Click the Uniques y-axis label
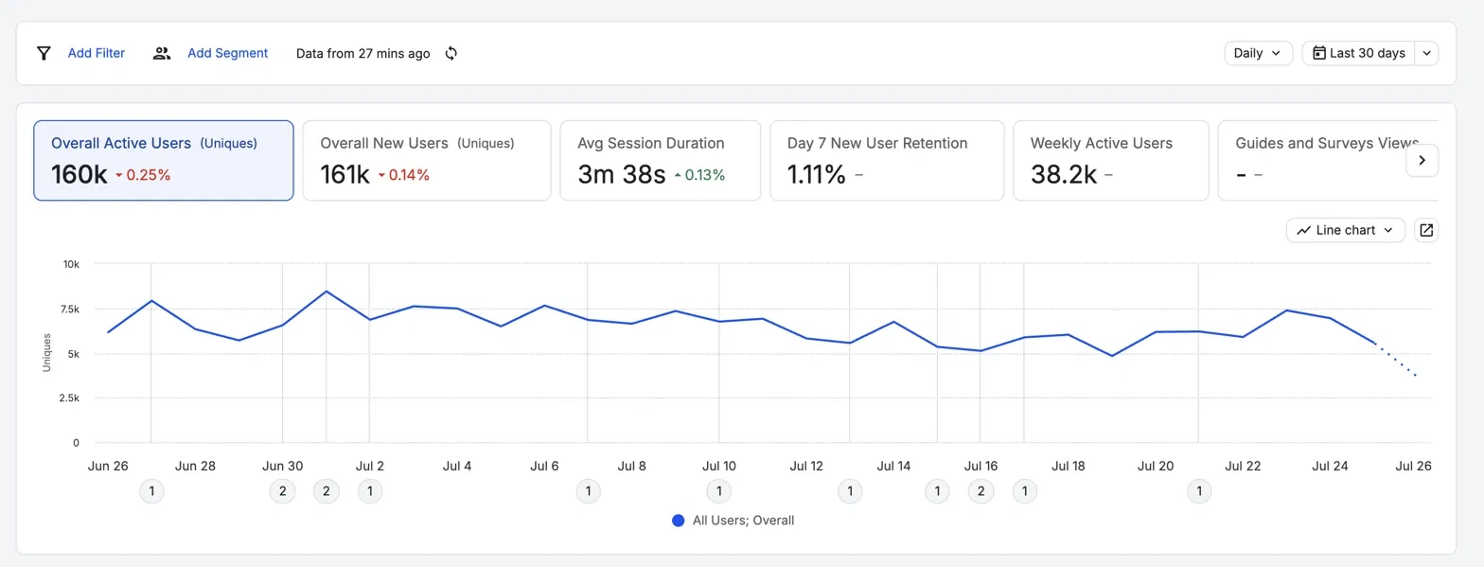This screenshot has width=1484, height=567. pos(46,352)
